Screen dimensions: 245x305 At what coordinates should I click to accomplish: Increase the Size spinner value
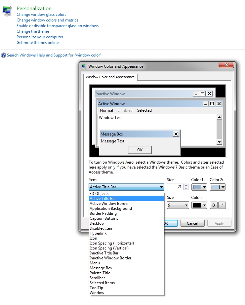coord(186,185)
